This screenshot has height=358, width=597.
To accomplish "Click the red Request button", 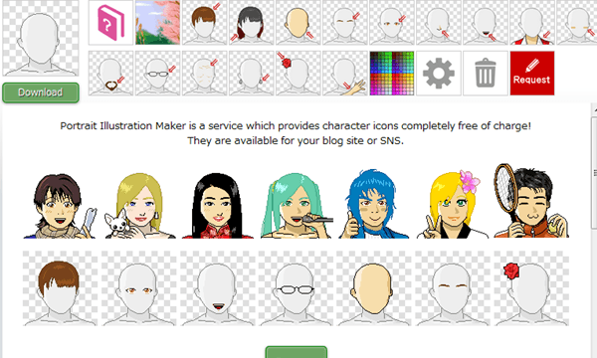I will pos(532,73).
